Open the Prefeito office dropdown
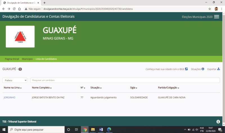 (15, 80)
